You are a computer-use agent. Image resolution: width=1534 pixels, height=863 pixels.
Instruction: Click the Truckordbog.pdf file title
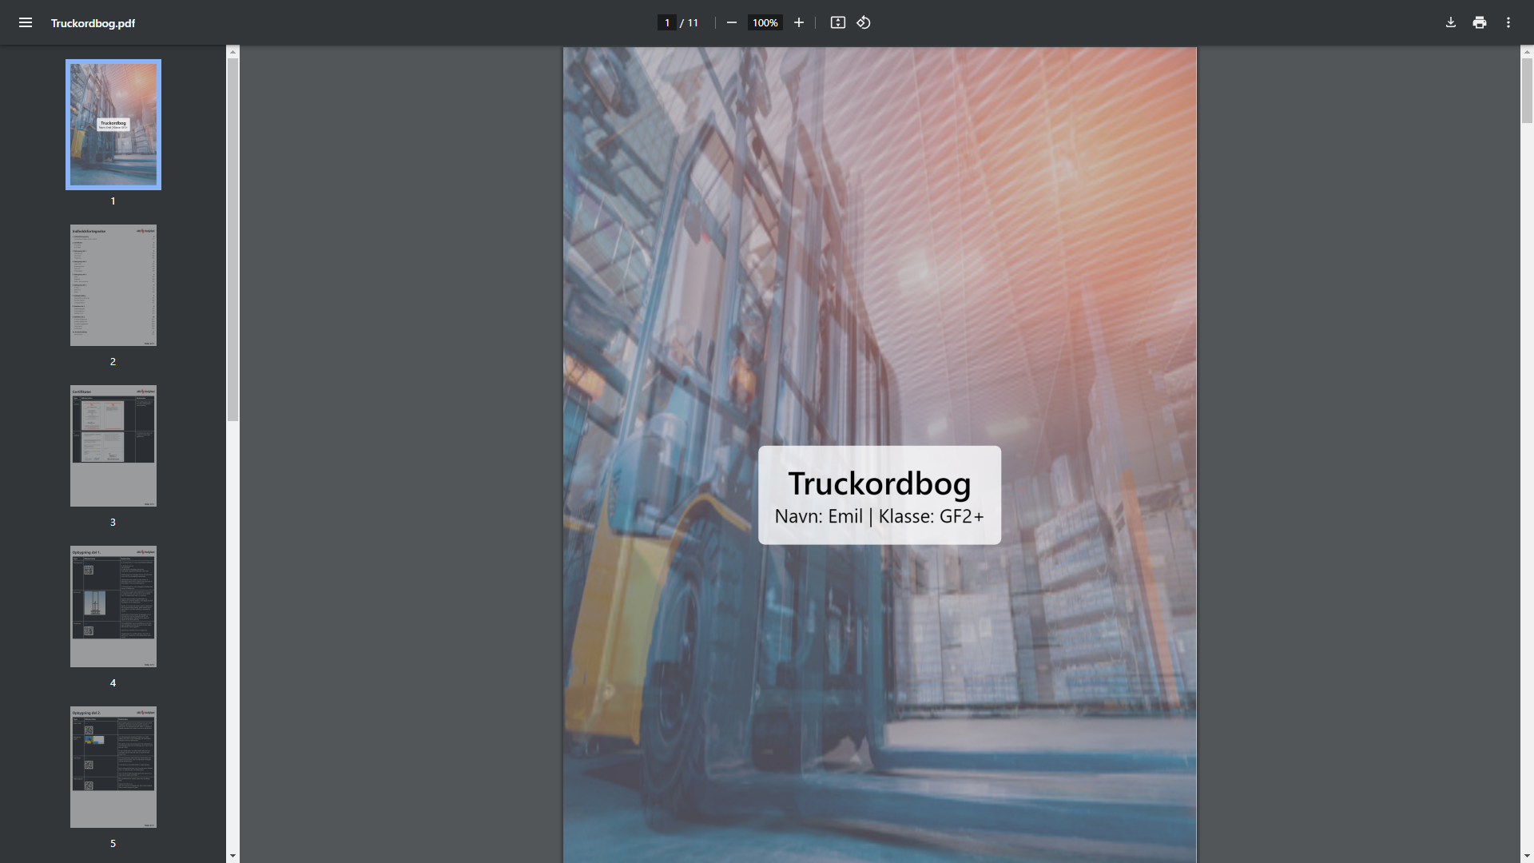point(93,23)
